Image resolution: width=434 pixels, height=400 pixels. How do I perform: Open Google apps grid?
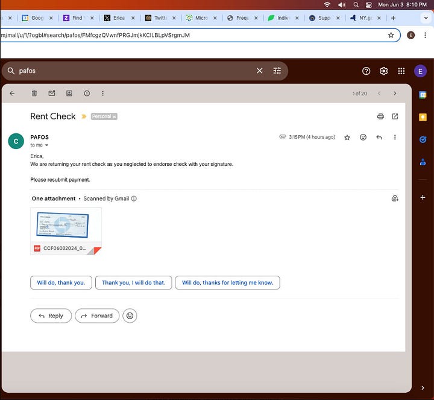[401, 71]
